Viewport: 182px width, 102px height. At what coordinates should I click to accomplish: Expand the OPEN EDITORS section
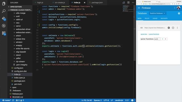pyautogui.click(x=20, y=7)
